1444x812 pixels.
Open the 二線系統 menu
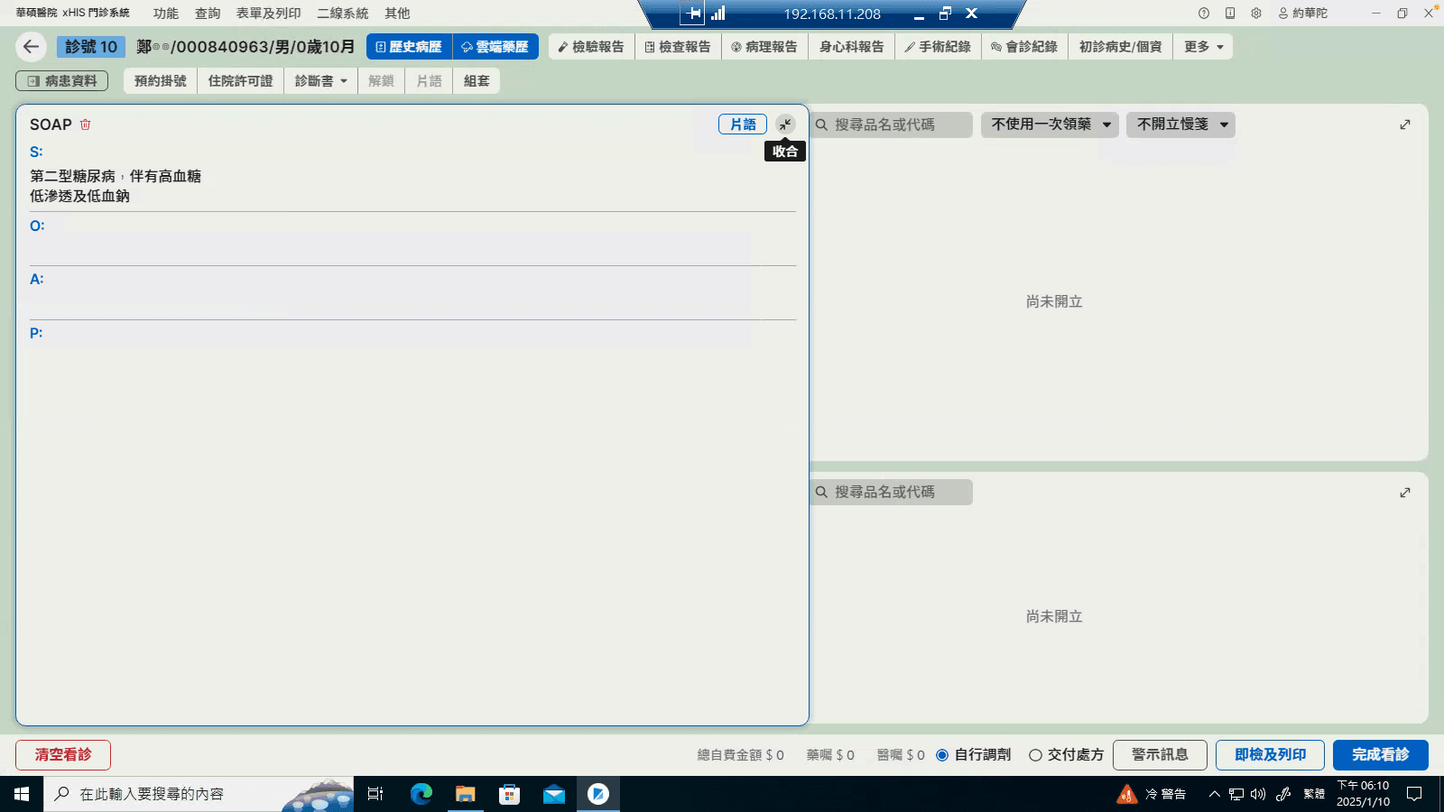[x=343, y=14]
